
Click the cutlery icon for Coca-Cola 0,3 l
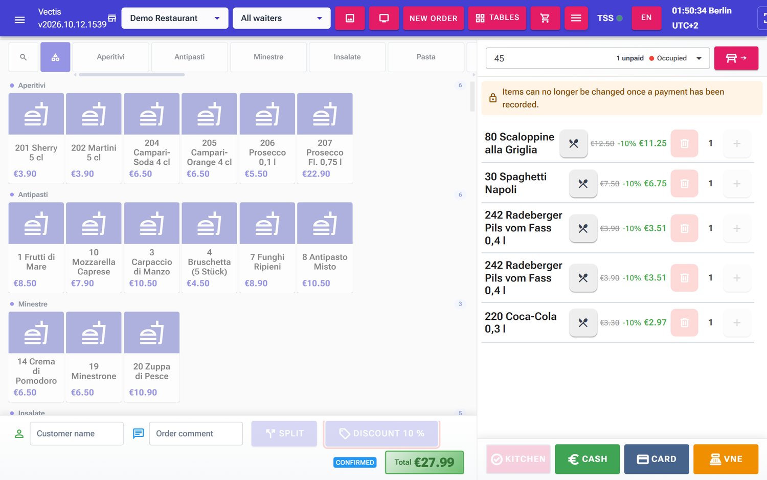(583, 323)
